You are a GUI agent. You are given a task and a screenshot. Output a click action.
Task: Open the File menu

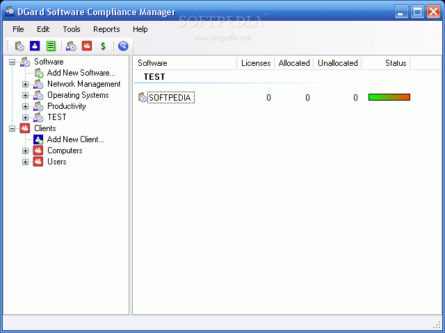point(18,29)
